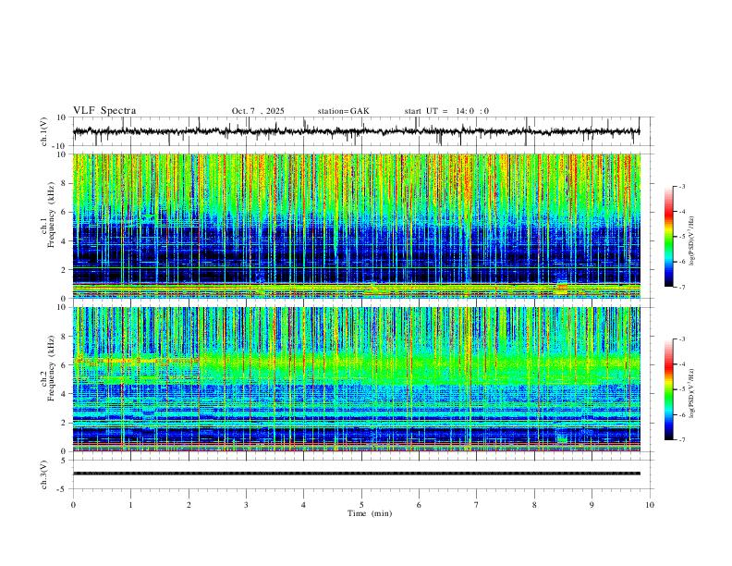Click the "10" tick label on the time axis

pos(650,505)
